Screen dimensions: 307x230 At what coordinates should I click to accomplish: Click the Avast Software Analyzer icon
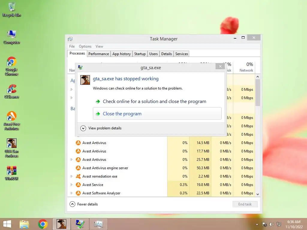point(78,193)
